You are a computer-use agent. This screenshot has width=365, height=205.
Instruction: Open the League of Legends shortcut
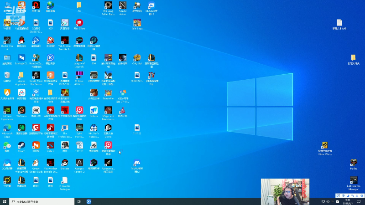(79, 61)
